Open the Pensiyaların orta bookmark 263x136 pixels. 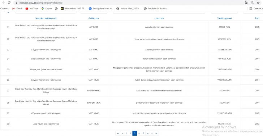(x=101, y=9)
